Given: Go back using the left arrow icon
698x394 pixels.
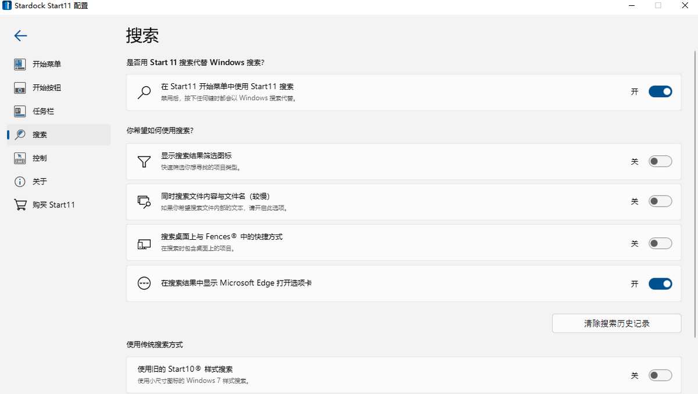Looking at the screenshot, I should 20,36.
